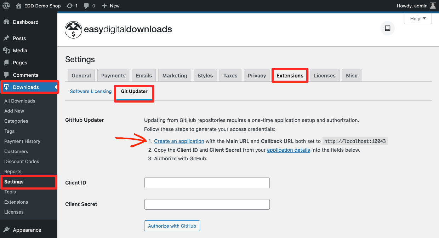Open the Emails settings tab
This screenshot has height=238, width=439.
click(144, 75)
